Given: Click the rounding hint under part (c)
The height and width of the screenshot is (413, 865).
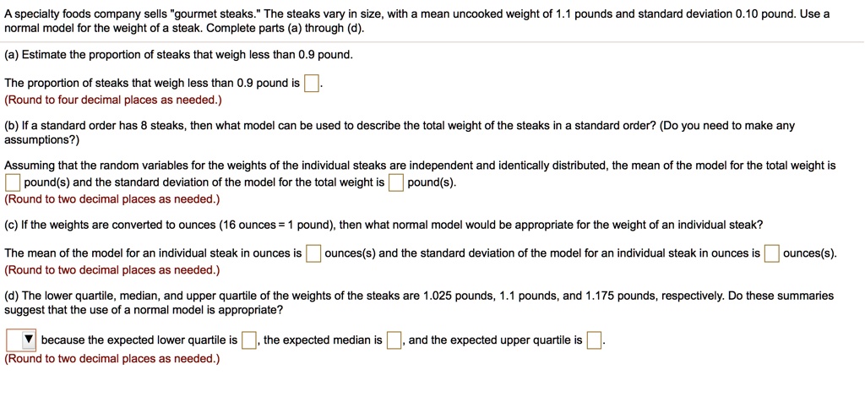Looking at the screenshot, I should tap(112, 271).
